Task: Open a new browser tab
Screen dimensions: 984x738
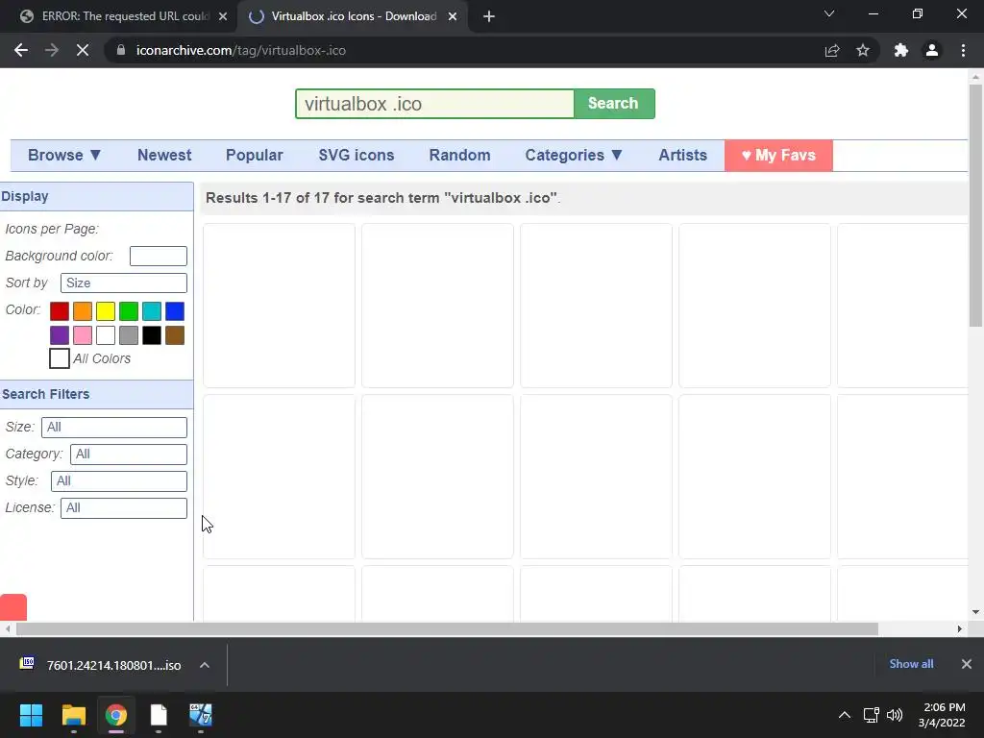Action: pos(489,16)
